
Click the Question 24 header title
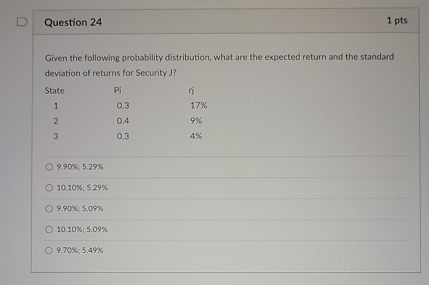[x=74, y=23]
